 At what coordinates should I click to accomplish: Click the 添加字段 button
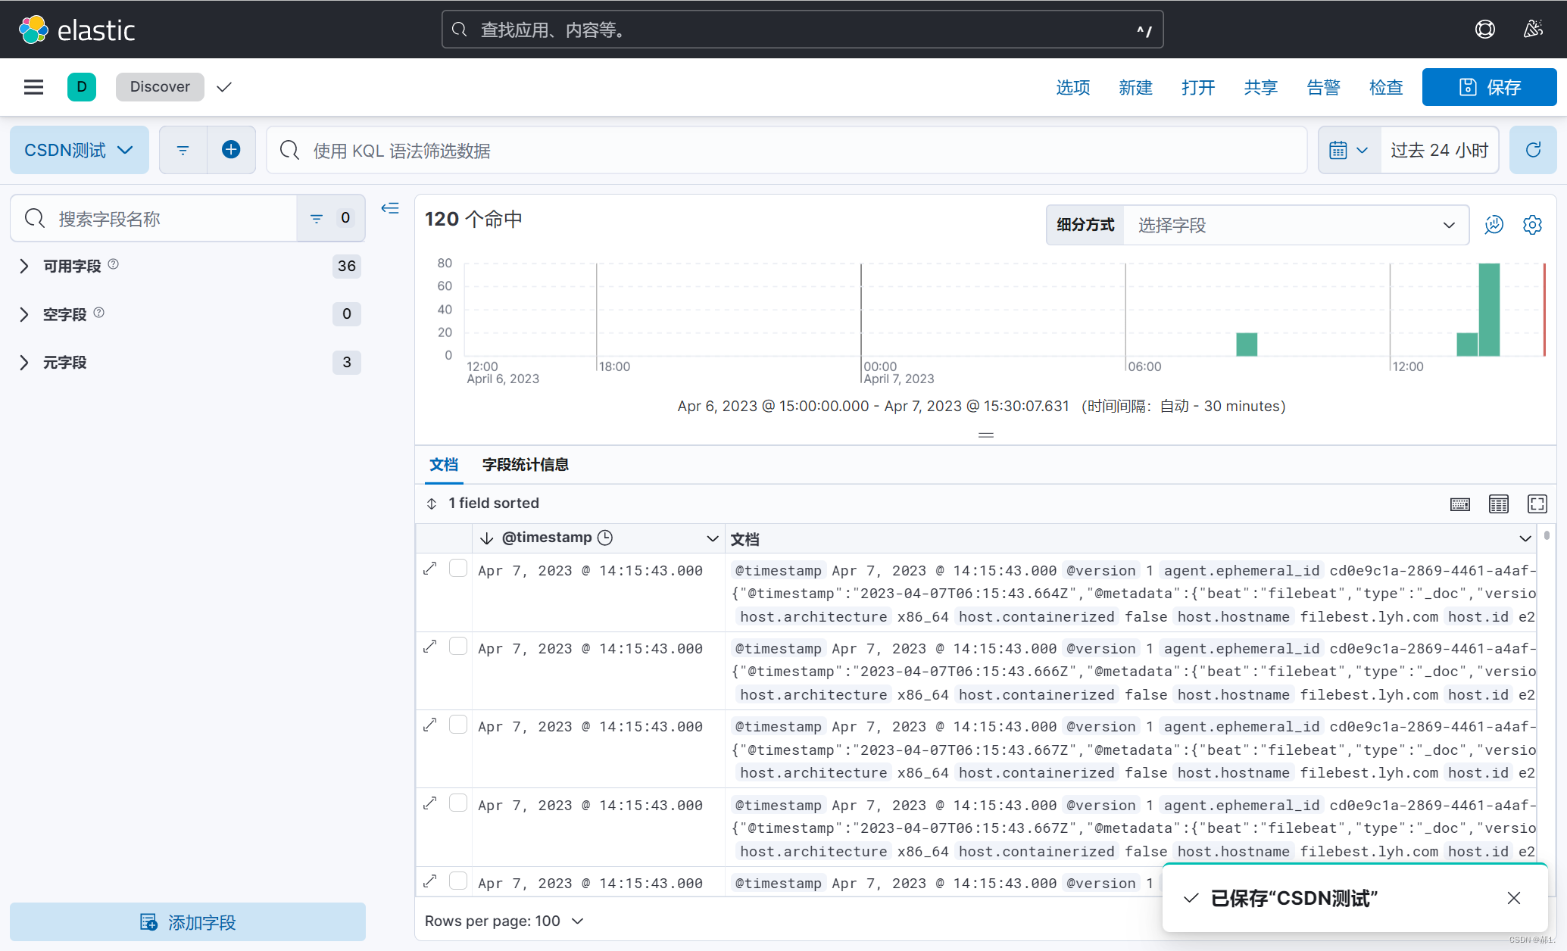click(x=188, y=921)
